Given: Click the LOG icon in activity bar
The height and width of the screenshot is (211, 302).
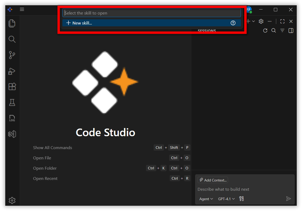Looking at the screenshot, I should 12,118.
